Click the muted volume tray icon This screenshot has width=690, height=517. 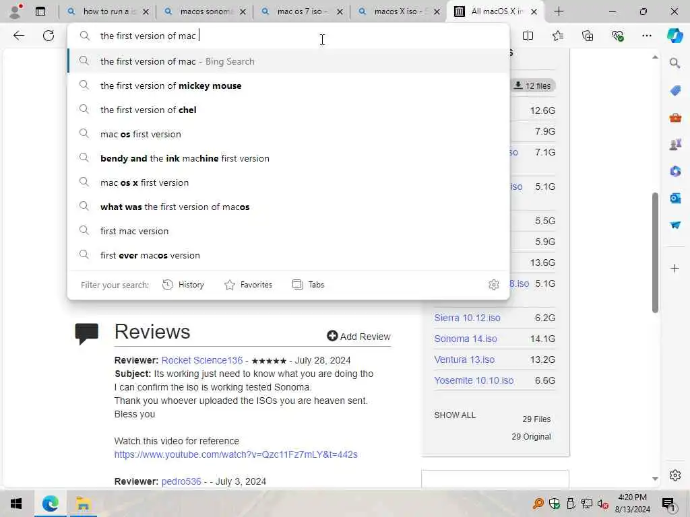click(x=602, y=504)
